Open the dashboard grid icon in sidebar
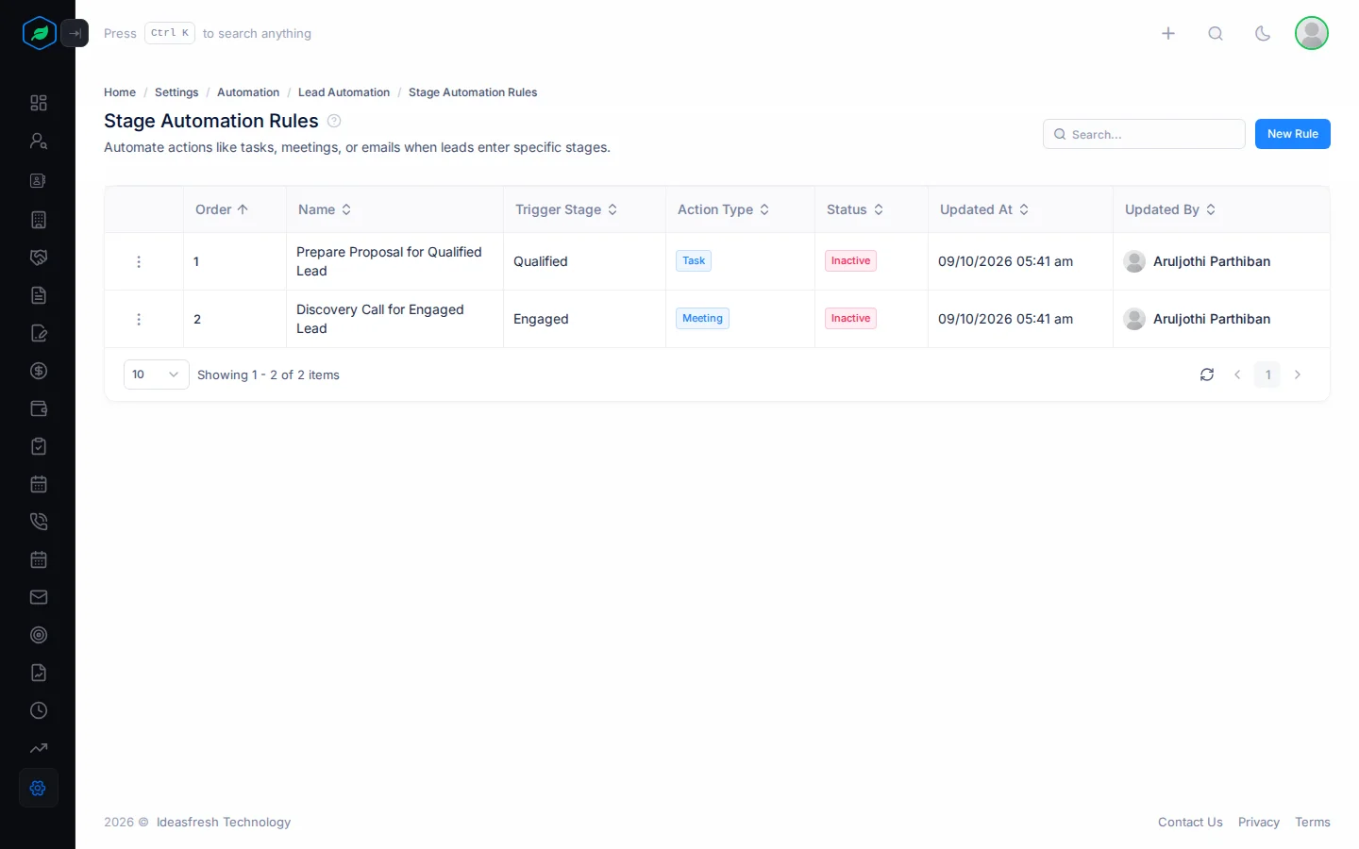This screenshot has width=1359, height=849. tap(39, 103)
